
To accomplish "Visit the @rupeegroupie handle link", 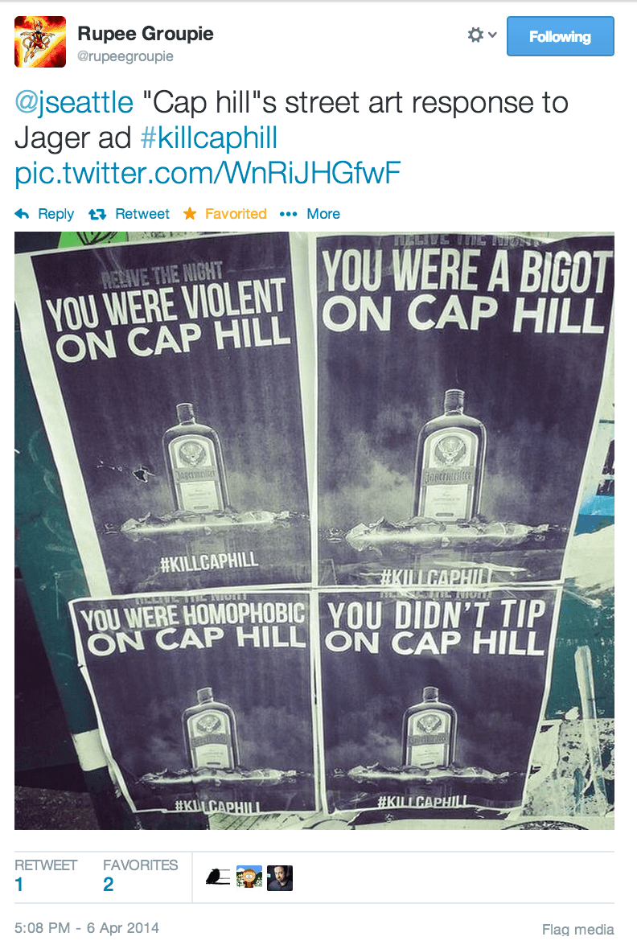I will [125, 56].
